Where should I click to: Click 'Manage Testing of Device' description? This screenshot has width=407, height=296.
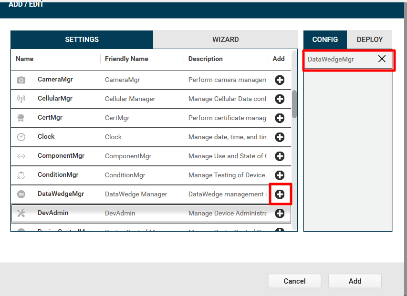tap(227, 175)
